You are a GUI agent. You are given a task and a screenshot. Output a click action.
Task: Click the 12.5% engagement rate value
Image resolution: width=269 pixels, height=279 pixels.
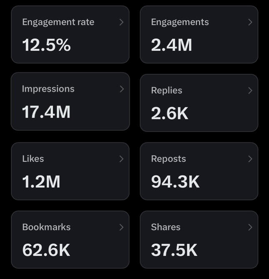46,45
